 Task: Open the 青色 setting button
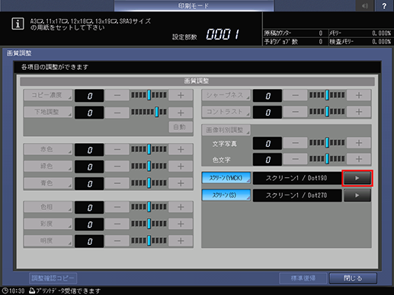[x=48, y=183]
